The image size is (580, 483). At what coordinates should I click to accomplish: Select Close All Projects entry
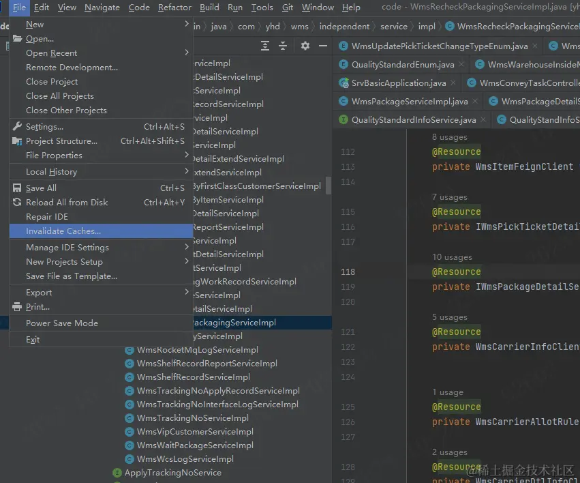[x=101, y=96]
